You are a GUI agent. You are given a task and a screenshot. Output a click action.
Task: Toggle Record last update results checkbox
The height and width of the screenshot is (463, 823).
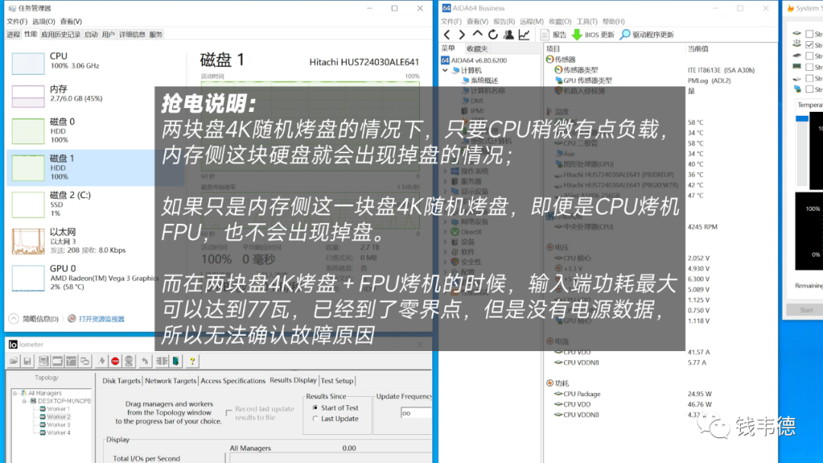click(x=229, y=414)
